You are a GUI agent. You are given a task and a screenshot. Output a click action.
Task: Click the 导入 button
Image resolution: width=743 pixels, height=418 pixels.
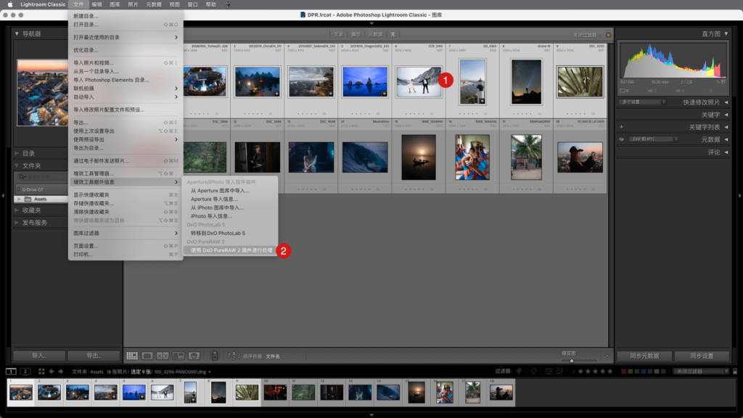(x=39, y=356)
